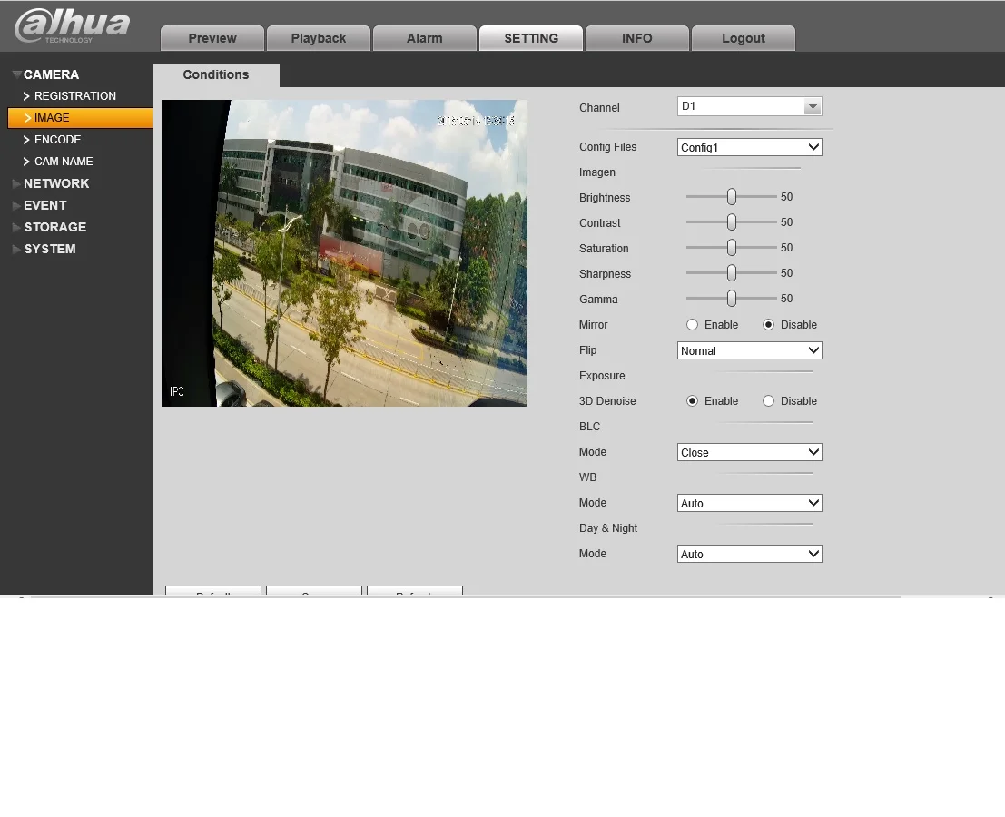Adjust the Sharpness slider handle
Viewport: 1005px width, 817px height.
pyautogui.click(x=732, y=273)
